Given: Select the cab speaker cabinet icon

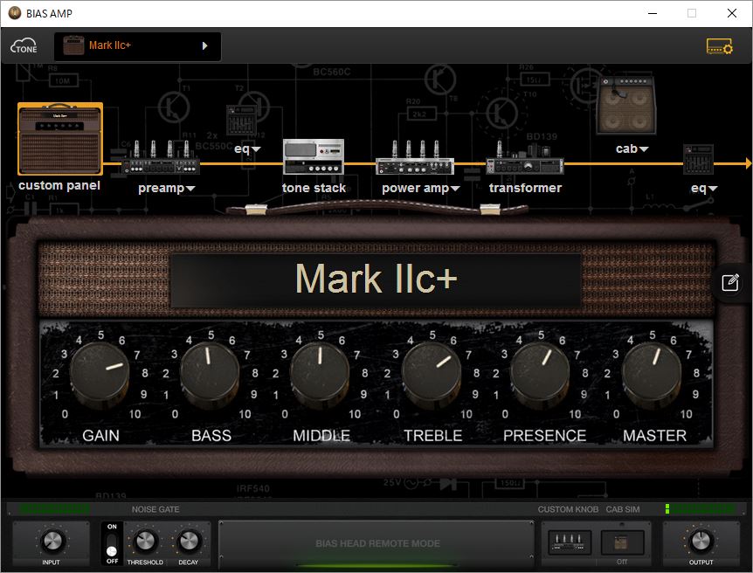Looking at the screenshot, I should click(625, 105).
